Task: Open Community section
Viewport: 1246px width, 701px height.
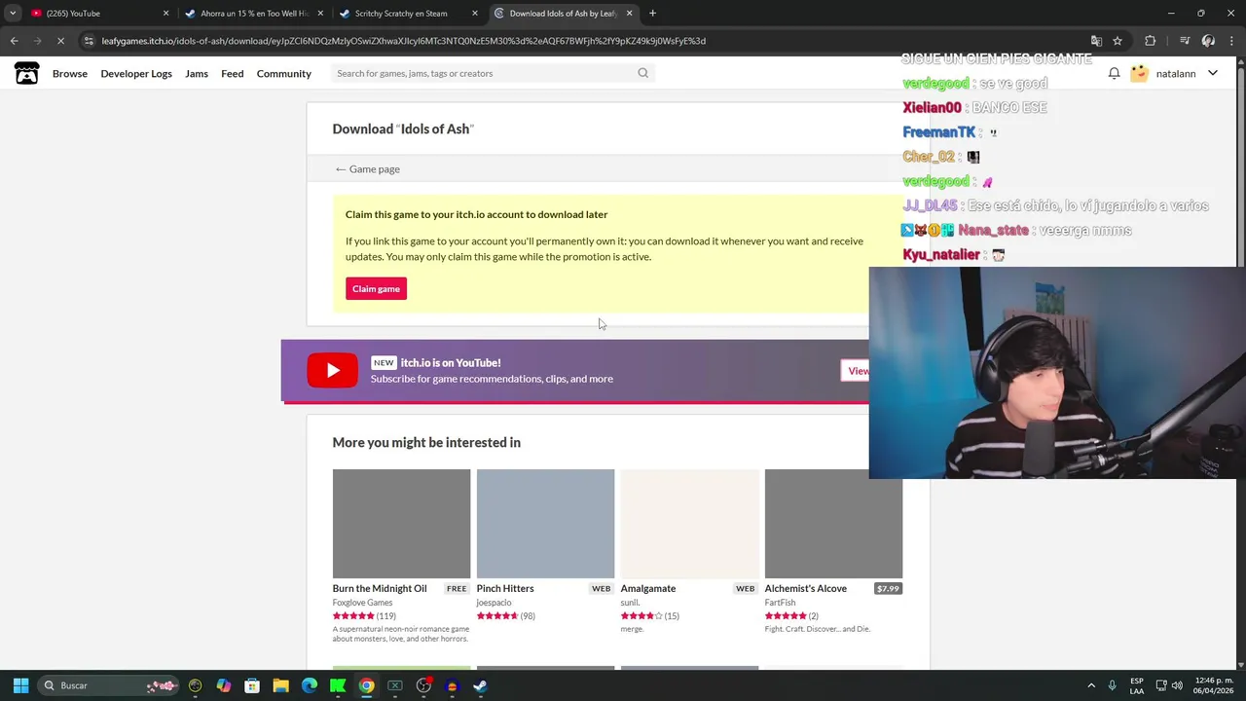Action: pyautogui.click(x=284, y=73)
